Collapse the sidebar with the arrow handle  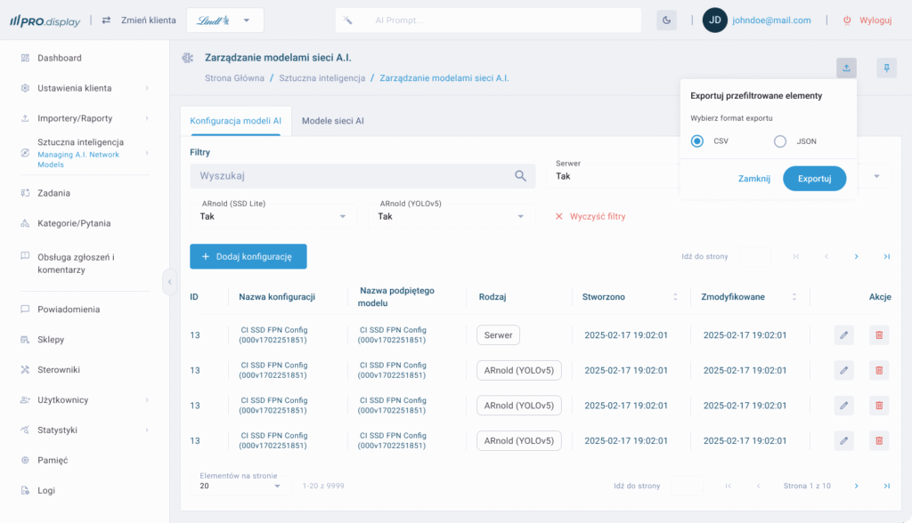pos(169,282)
